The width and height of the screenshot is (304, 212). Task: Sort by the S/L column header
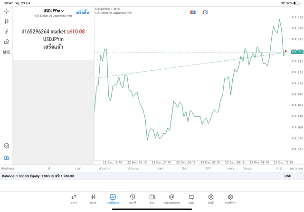pos(184,168)
